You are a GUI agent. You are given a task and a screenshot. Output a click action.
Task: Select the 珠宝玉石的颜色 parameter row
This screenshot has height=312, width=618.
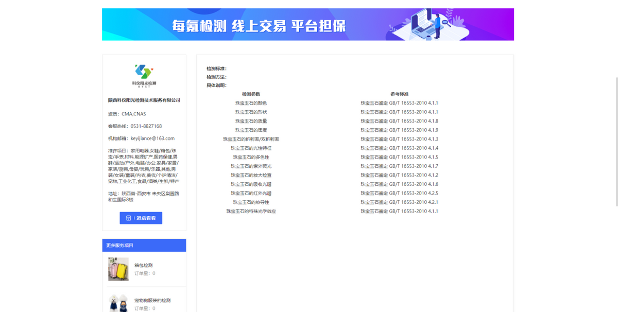pos(251,103)
